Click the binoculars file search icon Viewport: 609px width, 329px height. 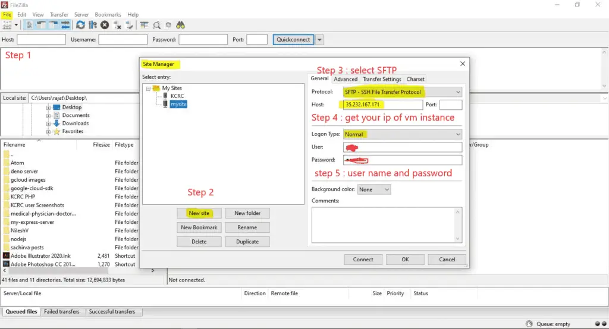pos(181,25)
